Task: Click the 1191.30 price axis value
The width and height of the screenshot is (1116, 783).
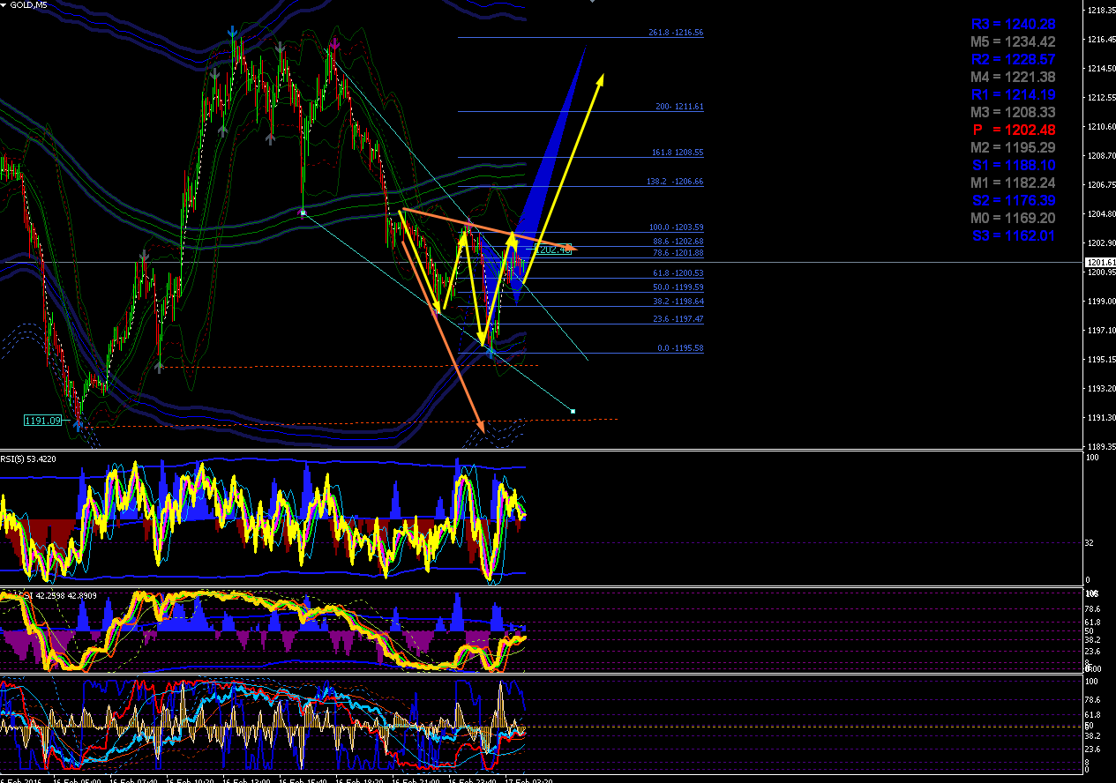Action: [x=1100, y=418]
